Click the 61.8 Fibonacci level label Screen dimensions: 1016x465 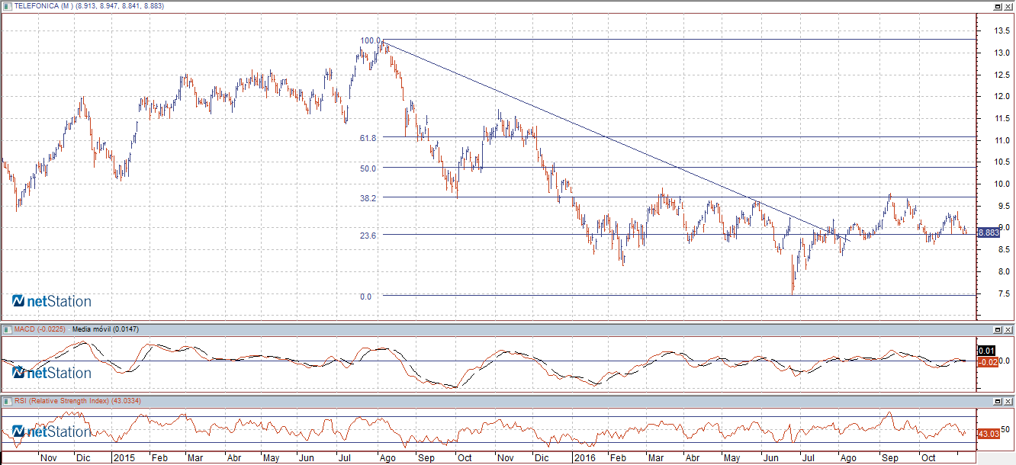point(368,138)
